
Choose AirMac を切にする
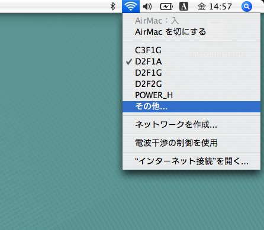pos(191,32)
